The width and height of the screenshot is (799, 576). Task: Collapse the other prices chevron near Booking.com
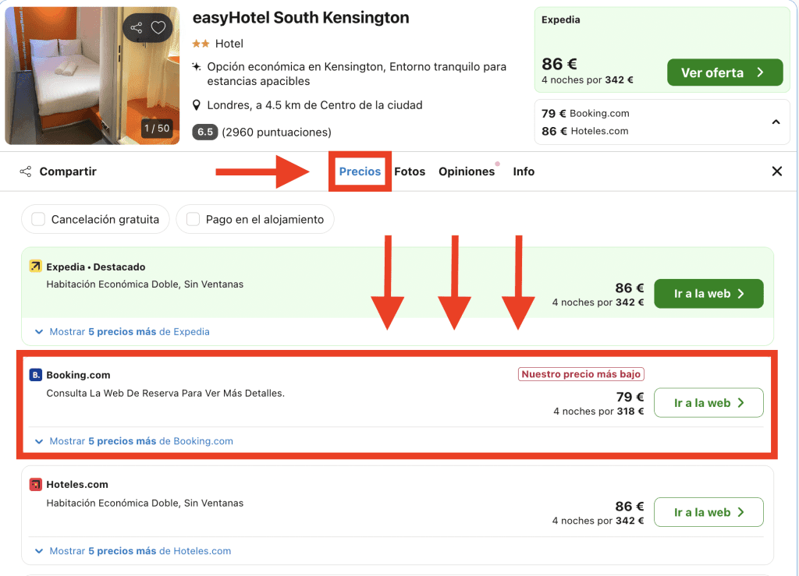pyautogui.click(x=776, y=122)
